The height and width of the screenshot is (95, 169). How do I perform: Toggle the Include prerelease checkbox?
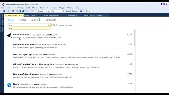[57, 25]
